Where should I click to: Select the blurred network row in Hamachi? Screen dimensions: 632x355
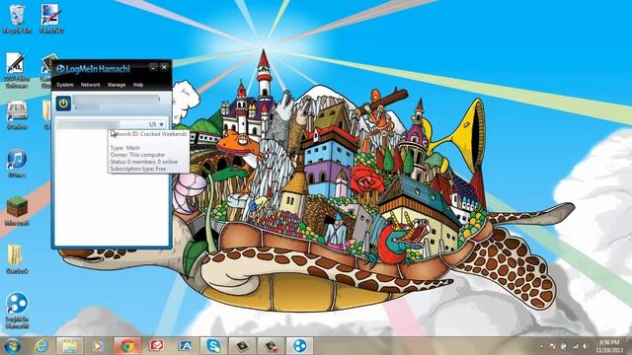[x=111, y=124]
